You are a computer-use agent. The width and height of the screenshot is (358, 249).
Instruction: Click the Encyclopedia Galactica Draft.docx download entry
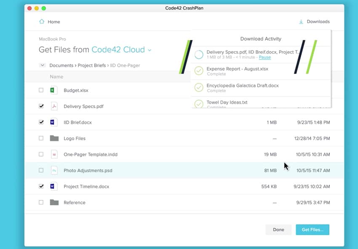(261, 88)
